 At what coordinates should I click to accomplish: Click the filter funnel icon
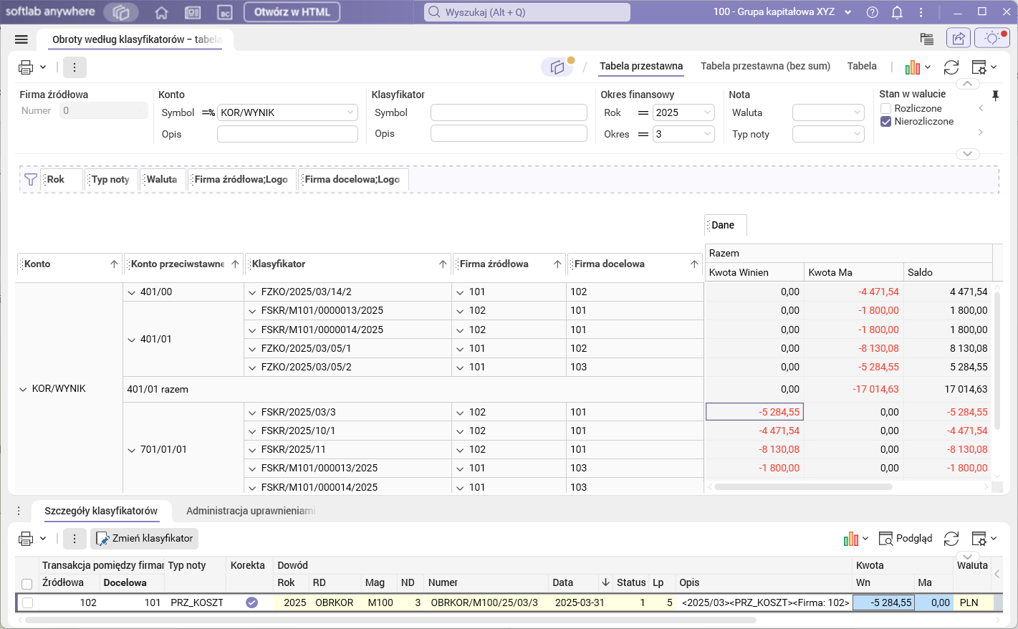point(31,180)
